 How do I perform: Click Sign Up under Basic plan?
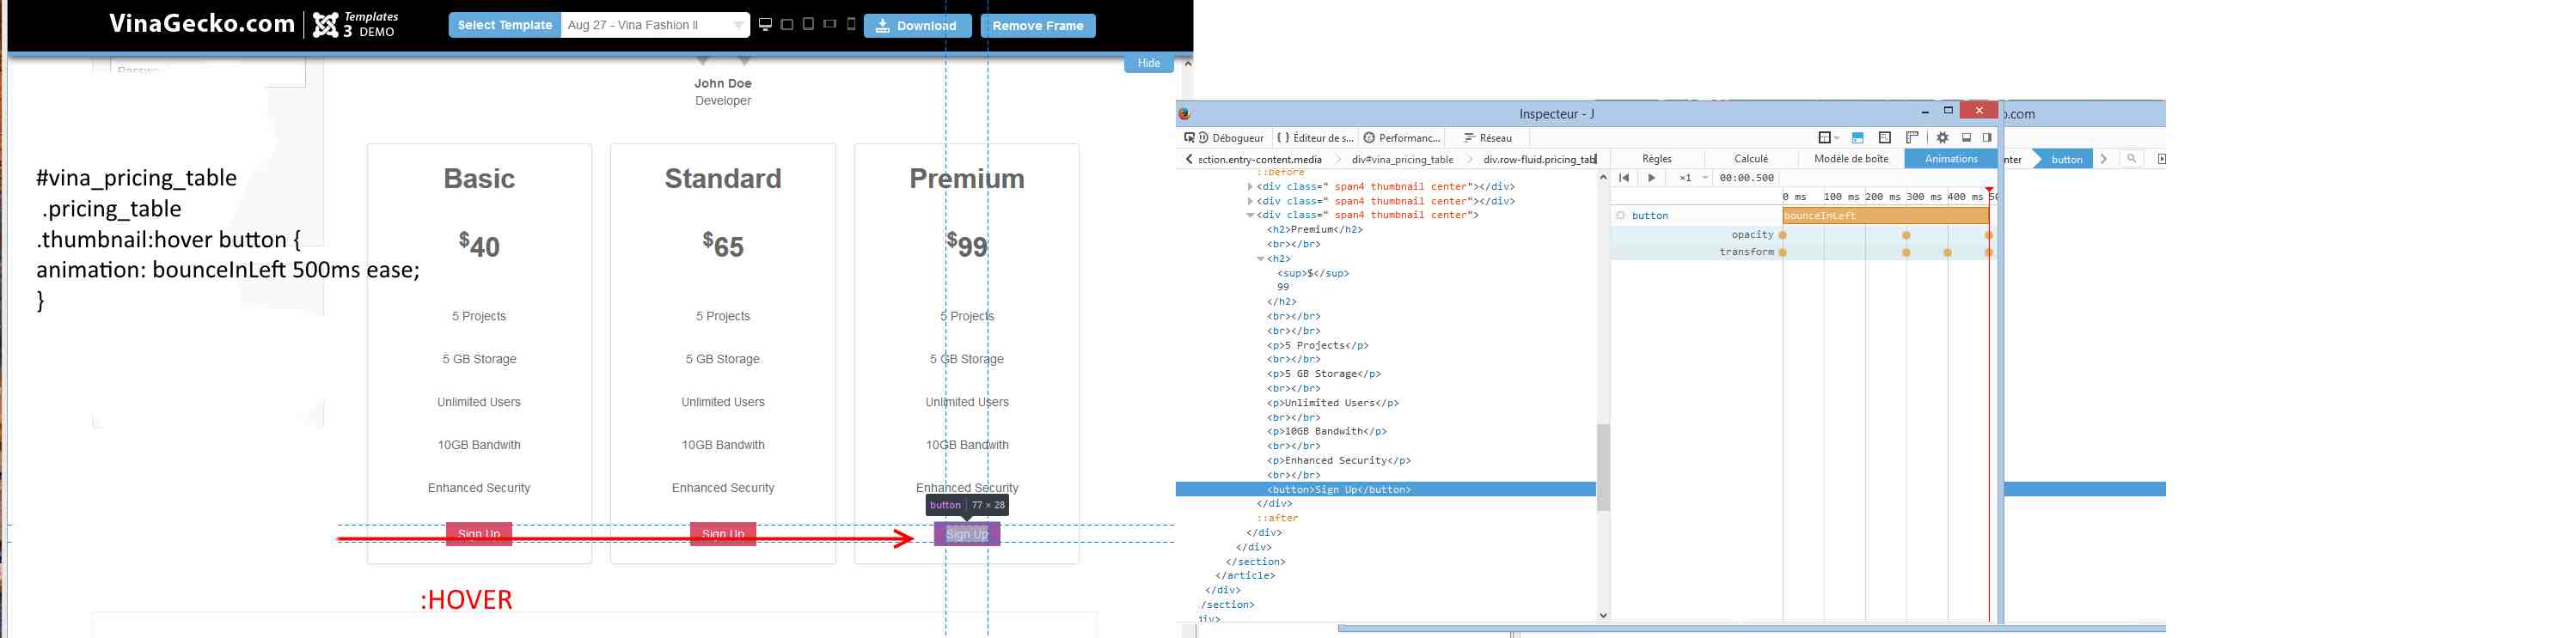479,534
